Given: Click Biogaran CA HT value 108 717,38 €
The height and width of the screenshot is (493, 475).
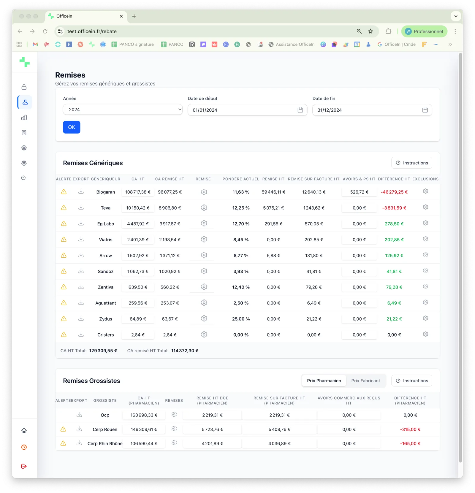Looking at the screenshot, I should click(138, 192).
